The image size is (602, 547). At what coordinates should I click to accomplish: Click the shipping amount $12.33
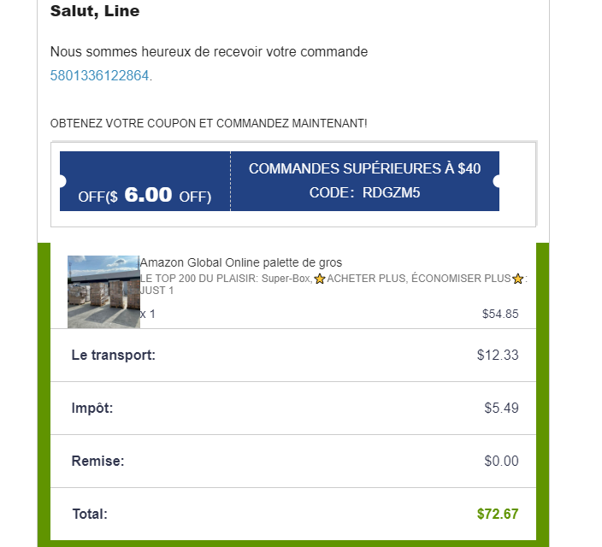498,355
